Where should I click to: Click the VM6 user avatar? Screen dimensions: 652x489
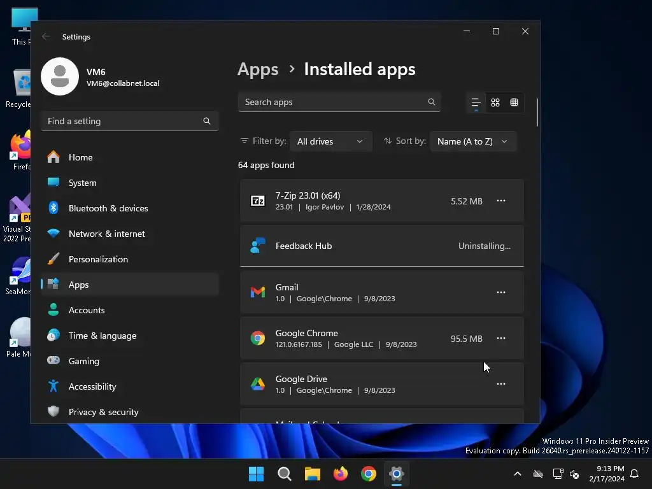pyautogui.click(x=60, y=76)
